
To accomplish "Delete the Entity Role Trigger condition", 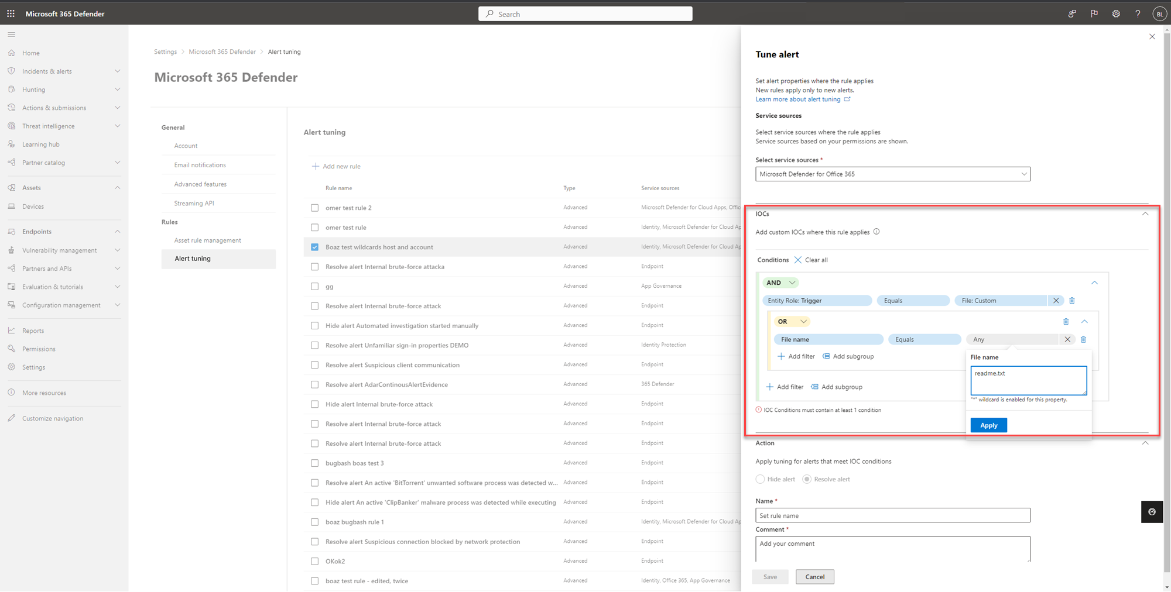I will (x=1072, y=301).
